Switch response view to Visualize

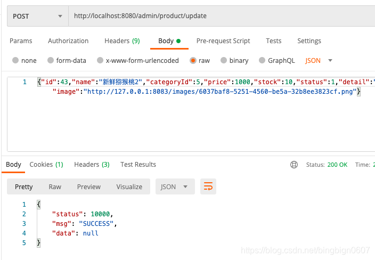click(129, 186)
